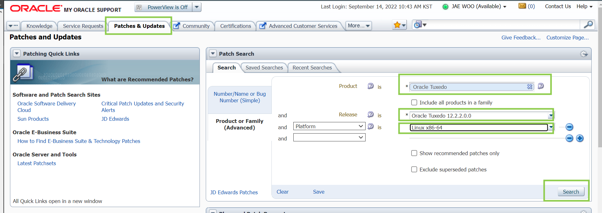The width and height of the screenshot is (602, 213).
Task: Click Give Feedback link
Action: 521,38
